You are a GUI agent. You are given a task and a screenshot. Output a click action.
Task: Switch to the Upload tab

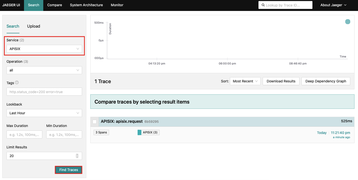(34, 26)
